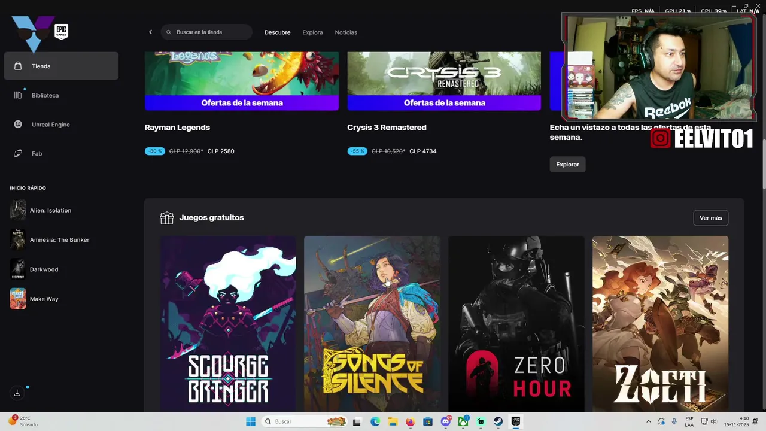Open the Tienda sidebar section
Image resolution: width=766 pixels, height=431 pixels.
(61, 66)
